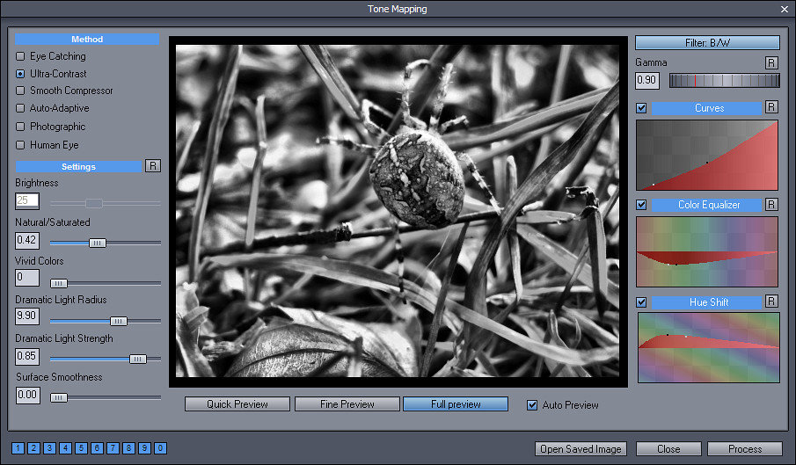Click the Full preview button
This screenshot has height=465, width=796.
coord(456,404)
